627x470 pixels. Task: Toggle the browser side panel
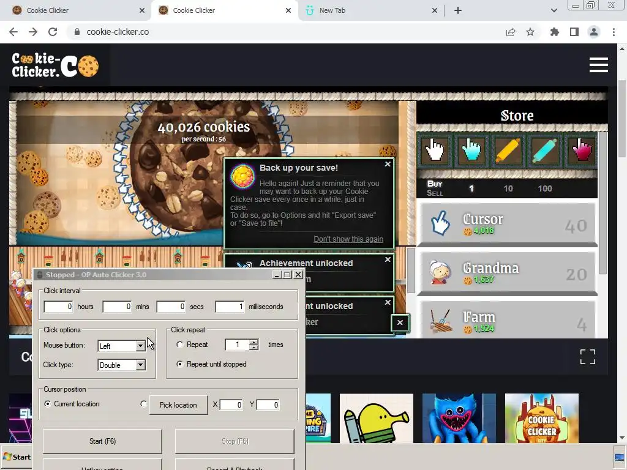pyautogui.click(x=574, y=32)
